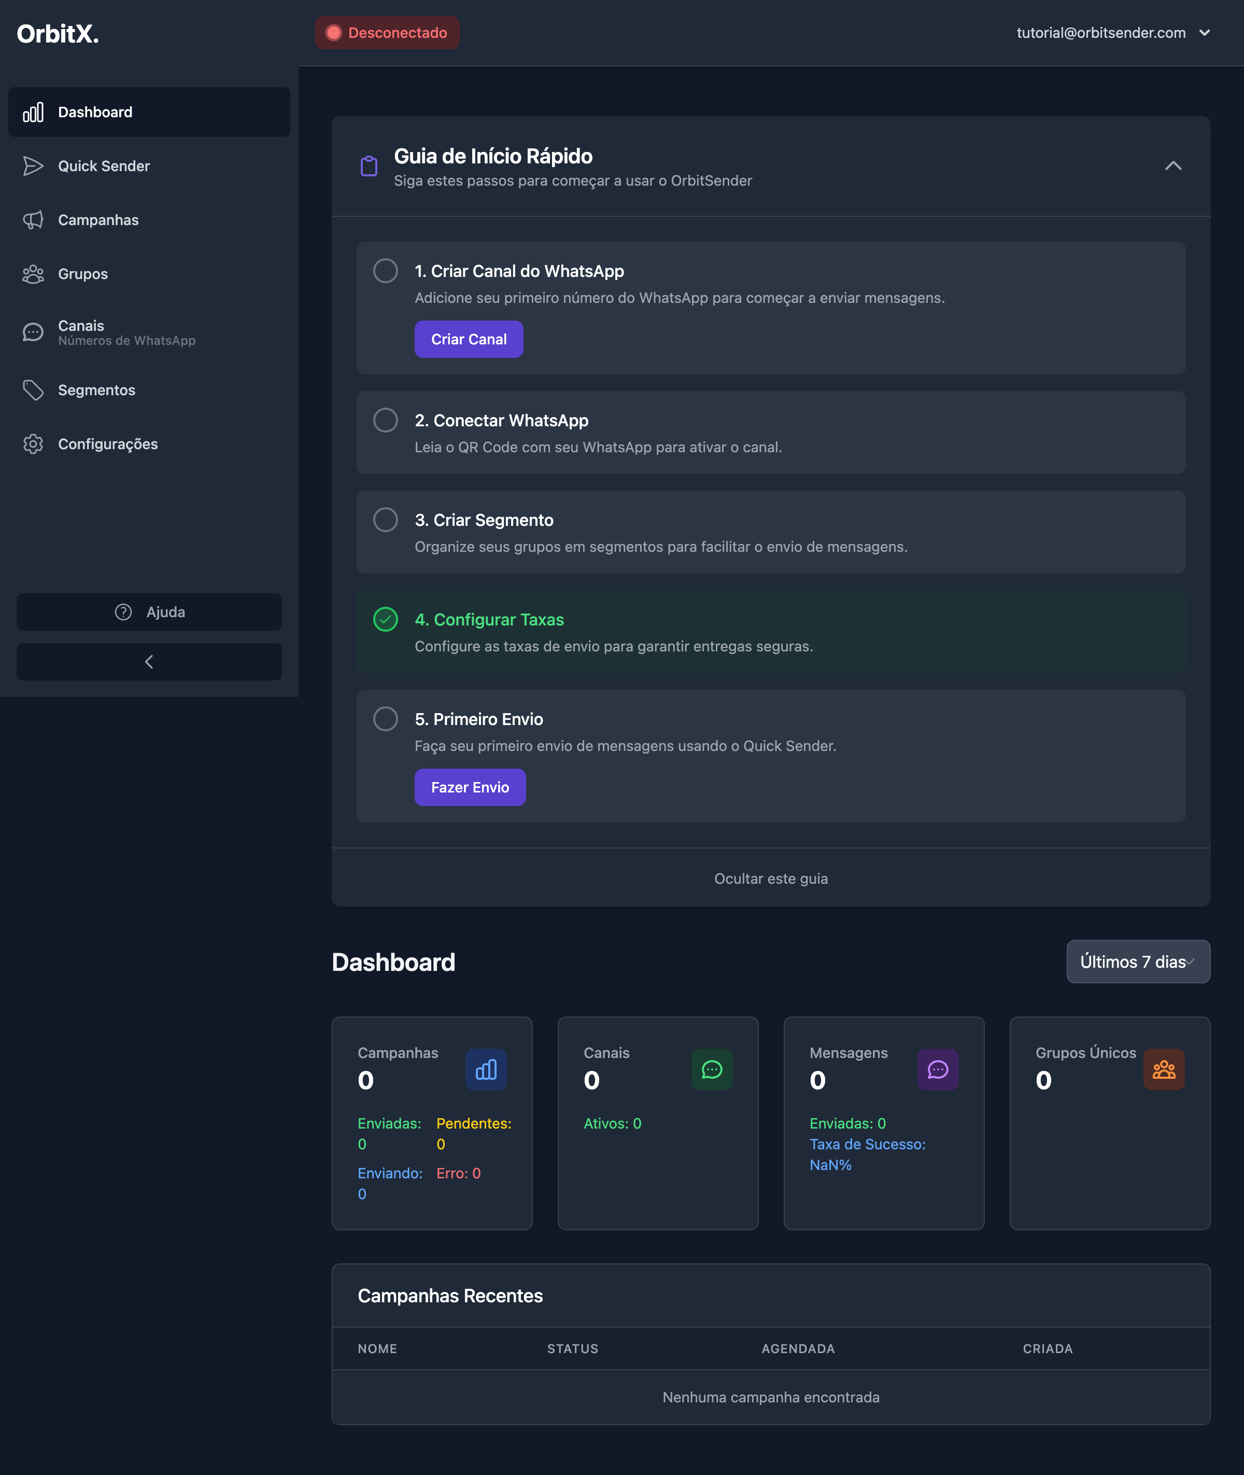
Task: Select the Quick Sender paper plane icon
Action: coord(33,166)
